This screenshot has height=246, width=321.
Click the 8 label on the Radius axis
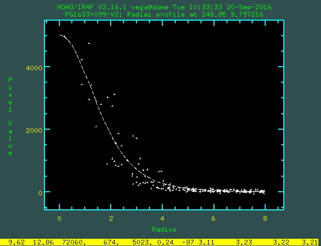tap(265, 219)
